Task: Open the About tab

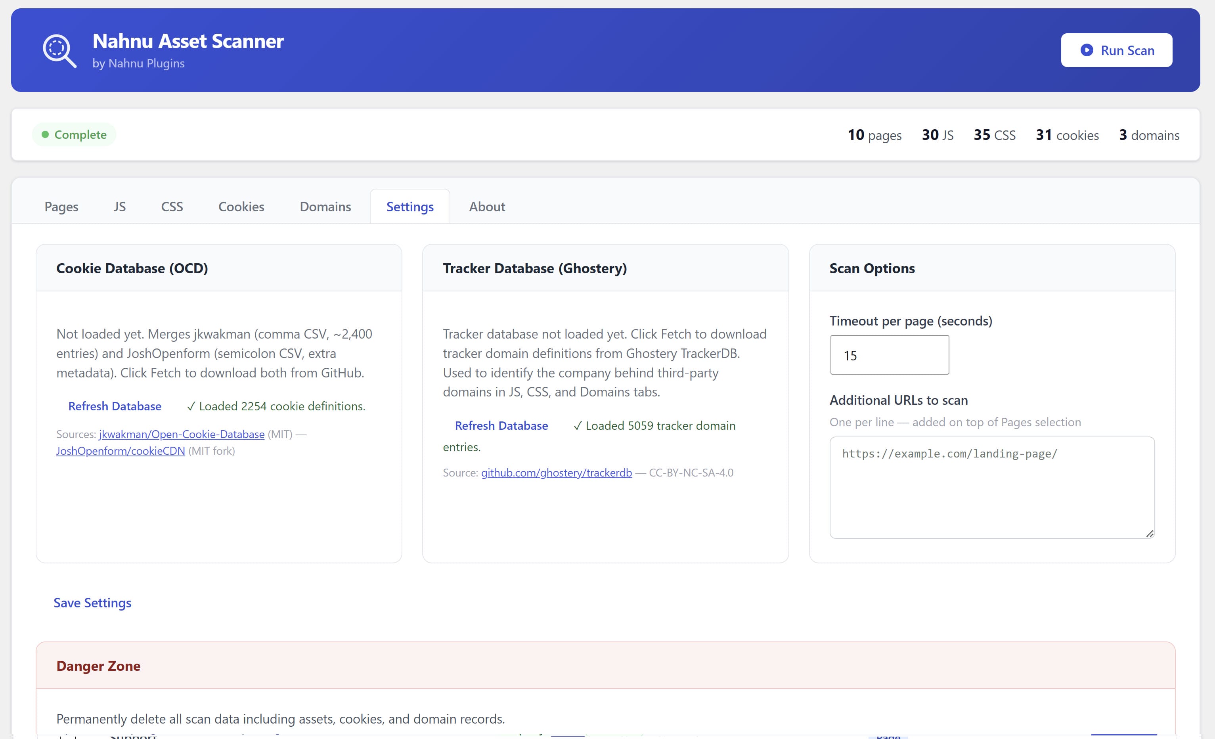Action: [x=487, y=207]
